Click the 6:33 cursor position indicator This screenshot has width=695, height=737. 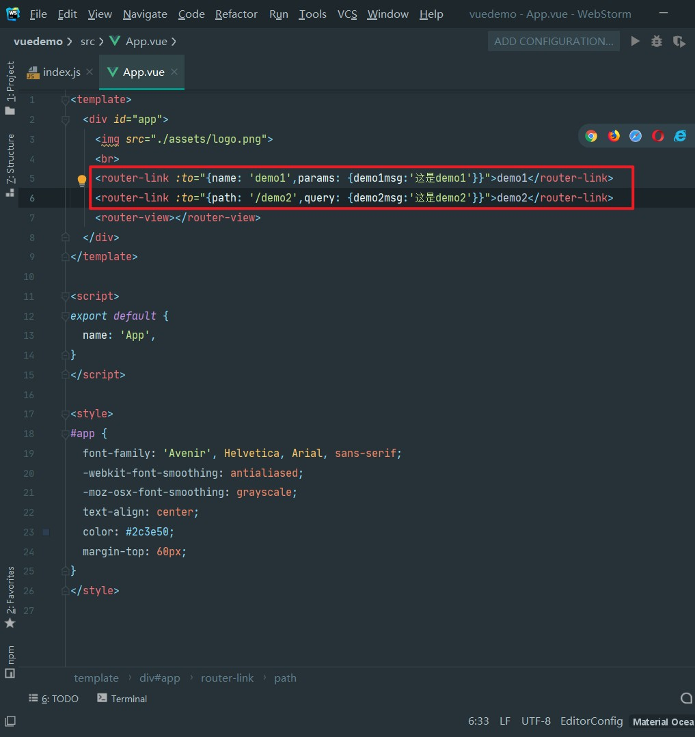(x=478, y=721)
